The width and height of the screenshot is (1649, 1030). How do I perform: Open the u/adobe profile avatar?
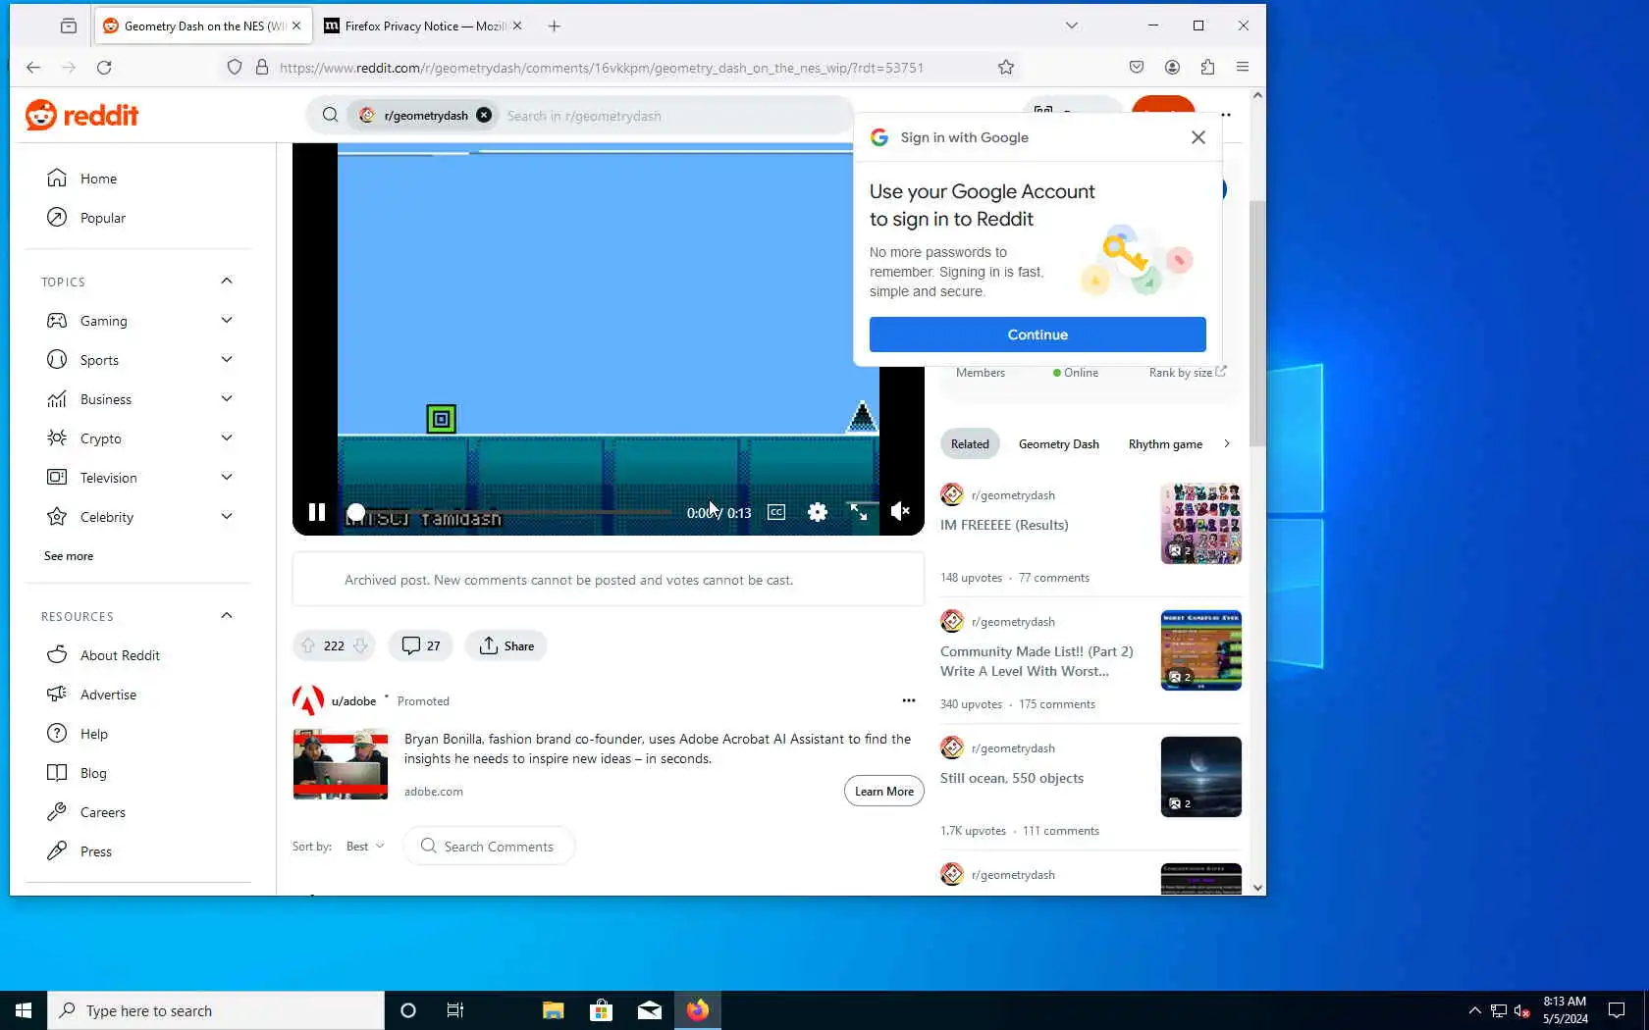[x=308, y=700]
